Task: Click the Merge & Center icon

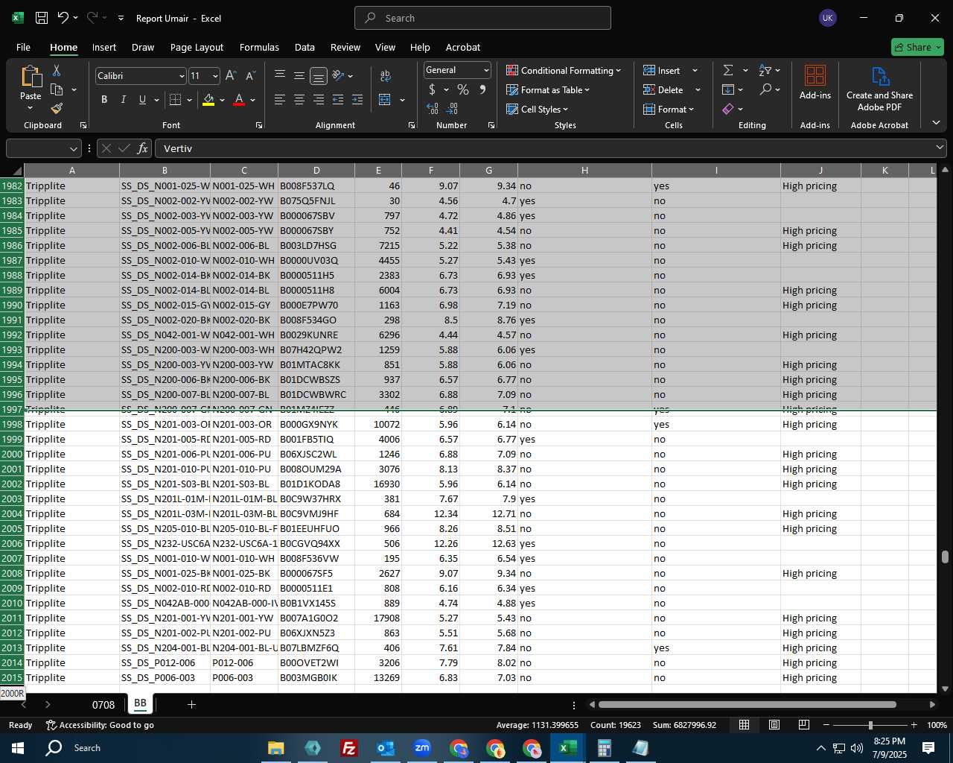Action: pos(385,100)
